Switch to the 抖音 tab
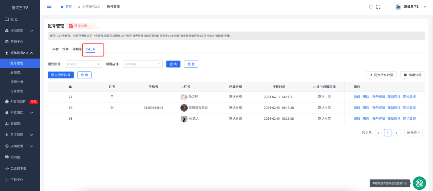Viewport: 433px width, 191px height. (55, 49)
